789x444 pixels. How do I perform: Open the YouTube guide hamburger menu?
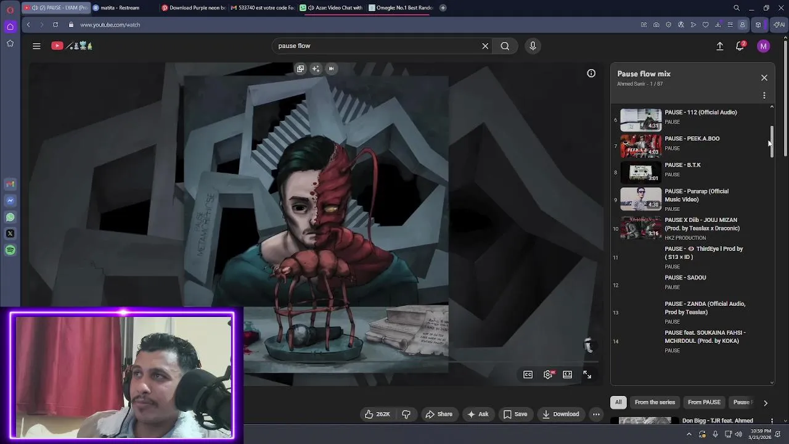pyautogui.click(x=36, y=46)
